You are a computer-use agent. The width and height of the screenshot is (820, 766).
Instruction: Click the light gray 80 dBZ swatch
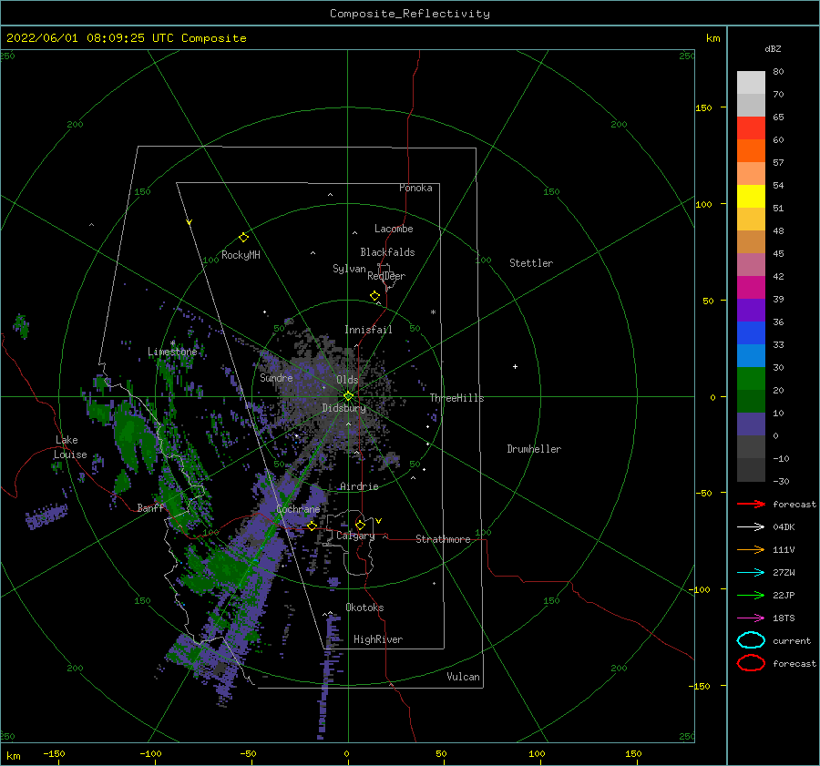pyautogui.click(x=751, y=82)
